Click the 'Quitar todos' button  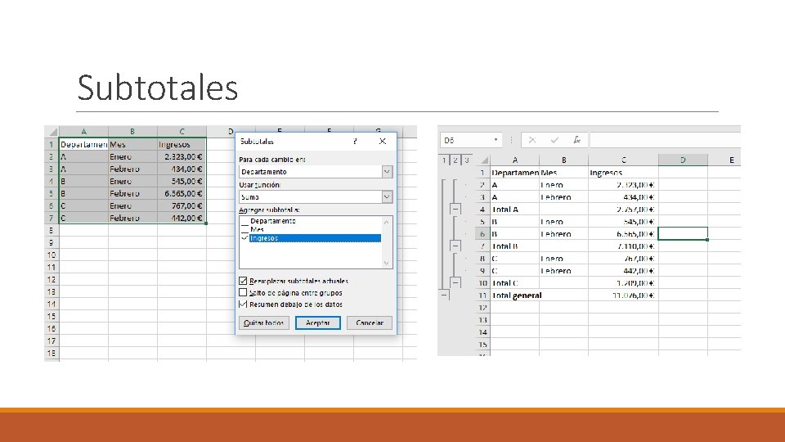[x=264, y=322]
